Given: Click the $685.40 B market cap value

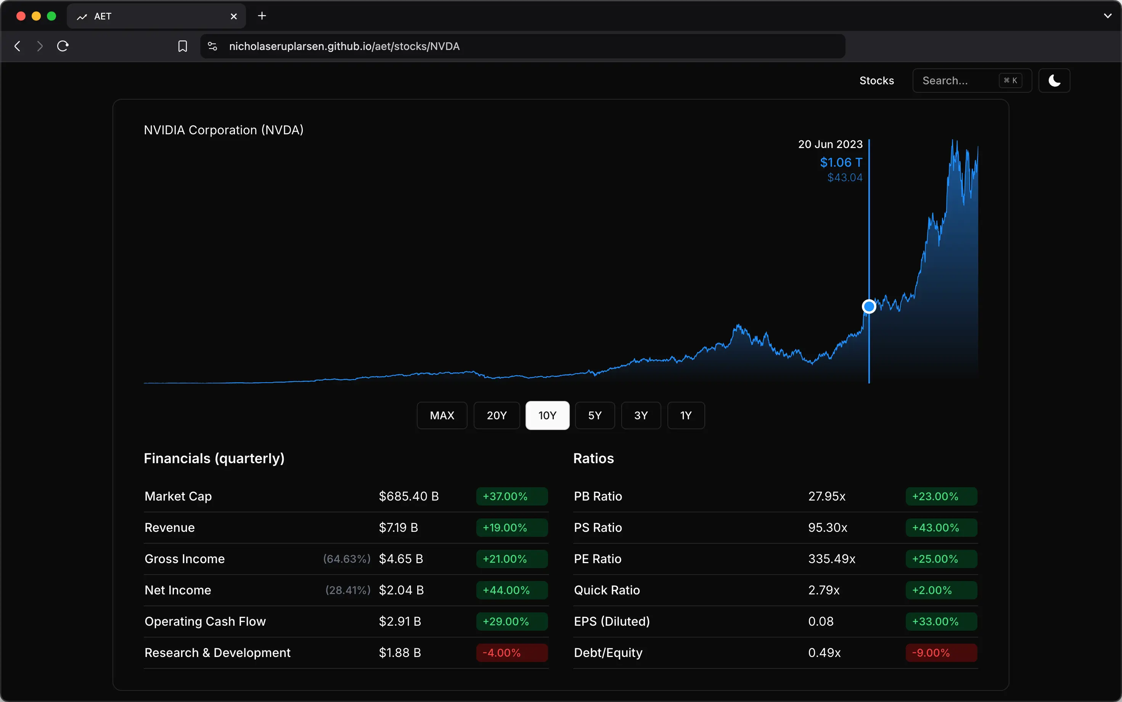Looking at the screenshot, I should tap(409, 496).
